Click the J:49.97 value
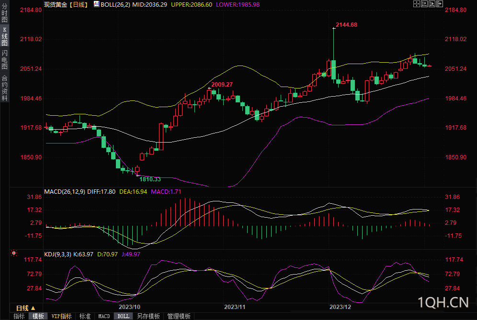Screen dimensions: 477x320 tap(131, 254)
